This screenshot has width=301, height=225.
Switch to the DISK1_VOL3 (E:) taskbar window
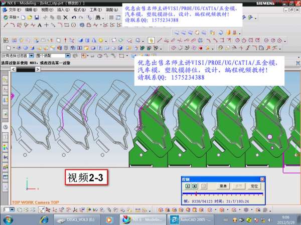77,220
